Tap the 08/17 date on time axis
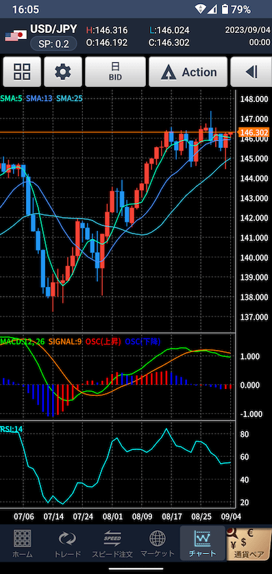Viewport: 272px width, 574px height. point(171,516)
